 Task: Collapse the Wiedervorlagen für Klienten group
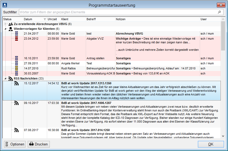click(5, 29)
